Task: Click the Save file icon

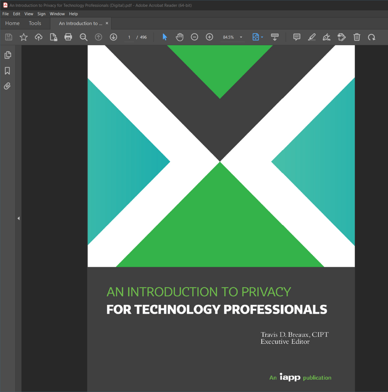Action: click(9, 37)
